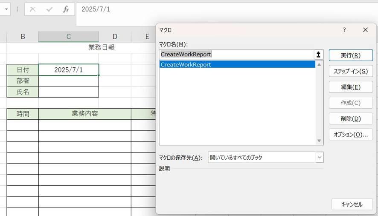This screenshot has width=378, height=216.
Task: Click the formula bar cancel X icon
Action: pyautogui.click(x=33, y=9)
